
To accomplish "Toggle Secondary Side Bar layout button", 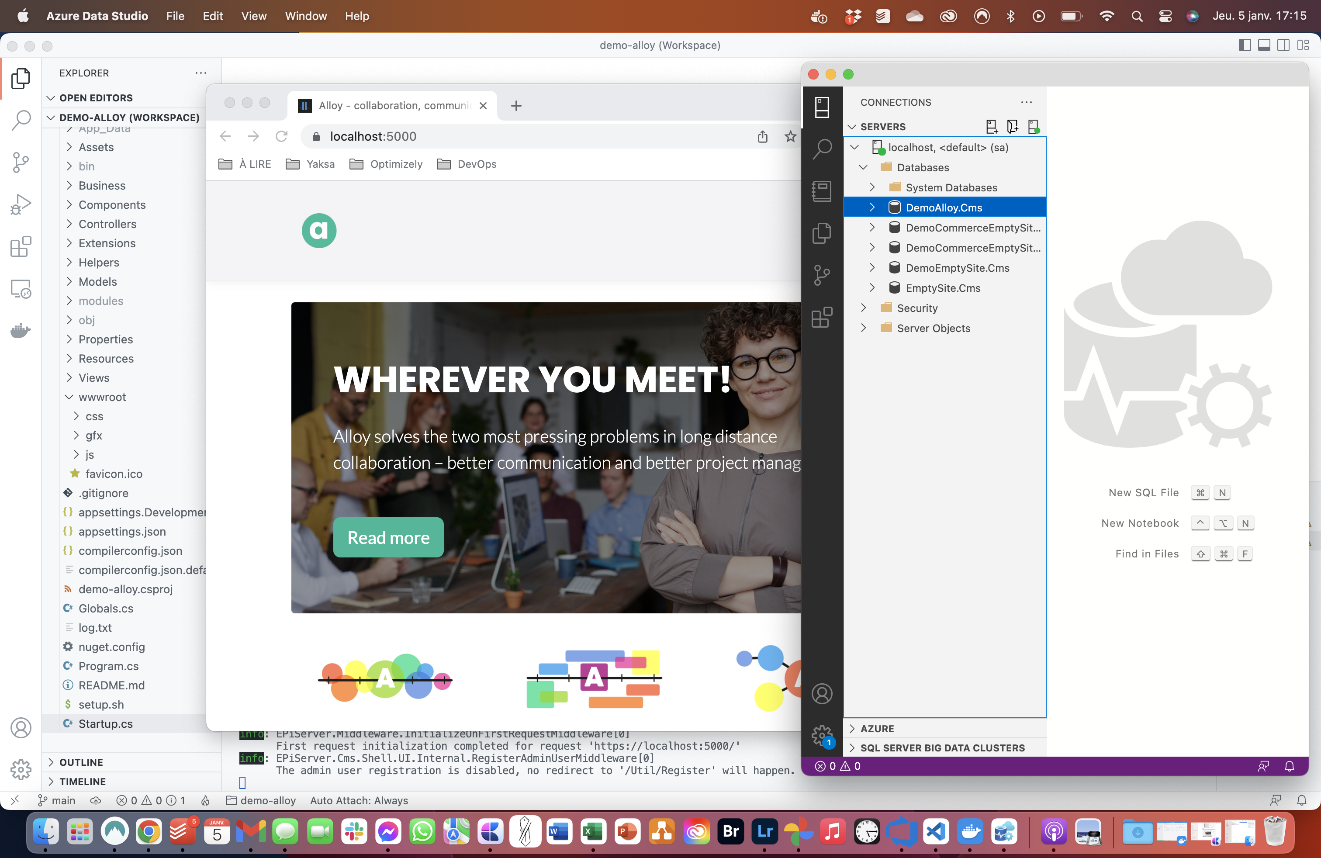I will click(x=1283, y=45).
